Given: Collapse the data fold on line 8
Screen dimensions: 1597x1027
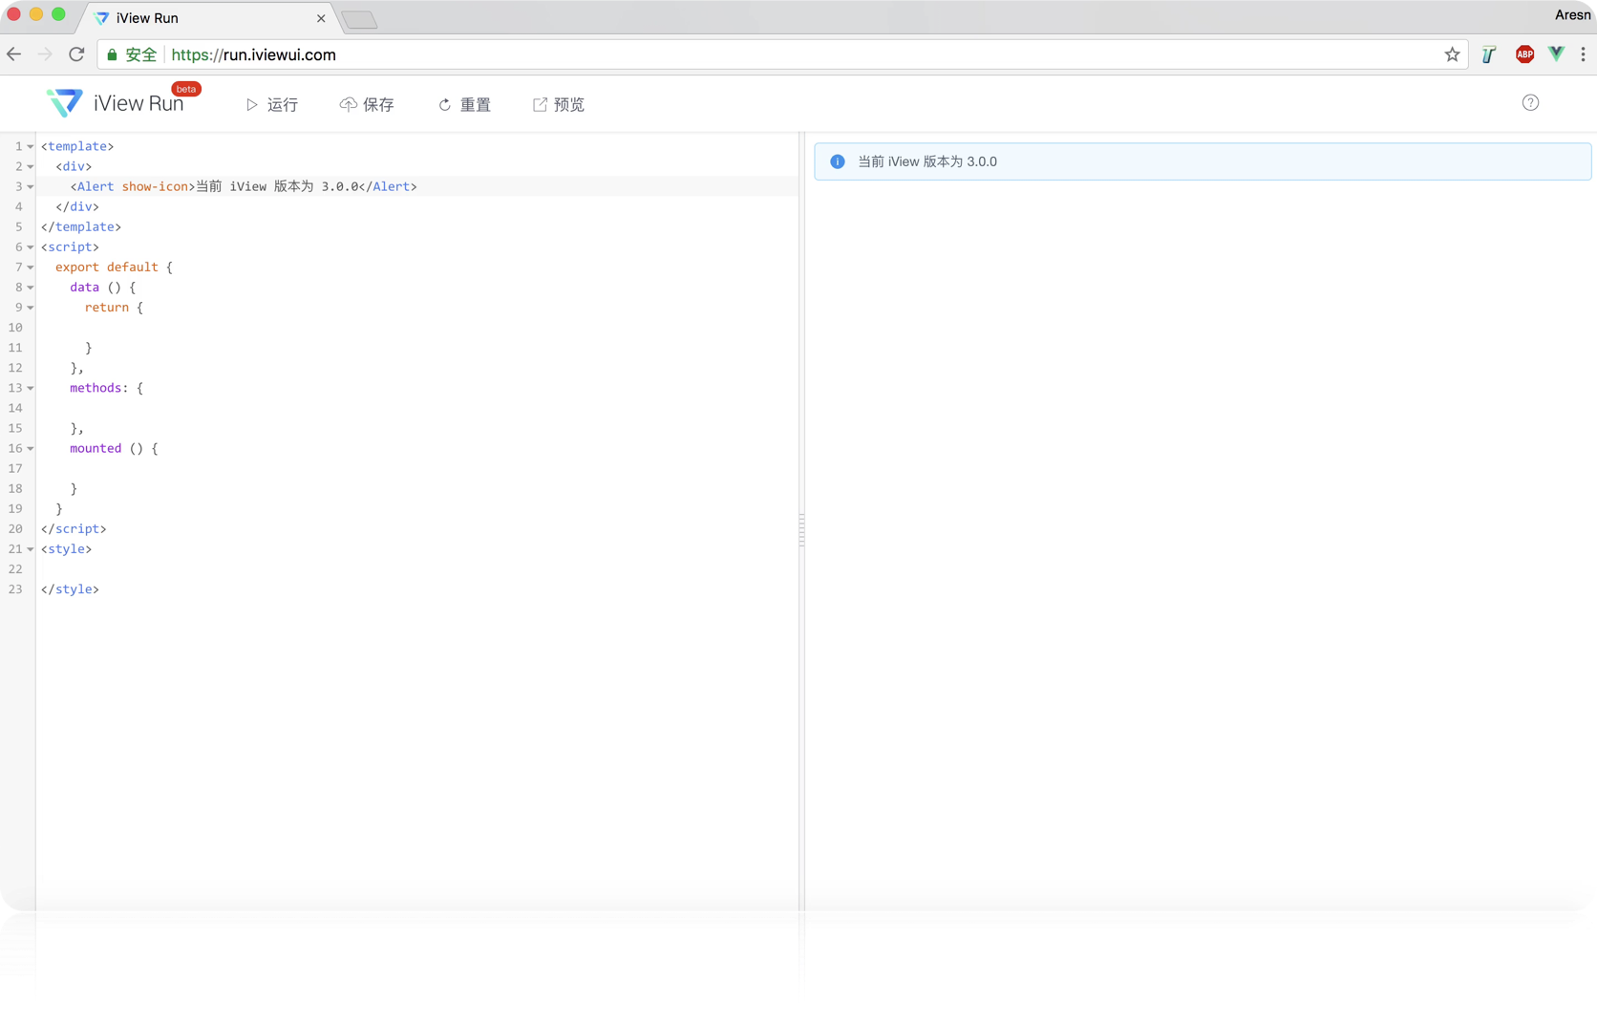Looking at the screenshot, I should click(x=31, y=287).
